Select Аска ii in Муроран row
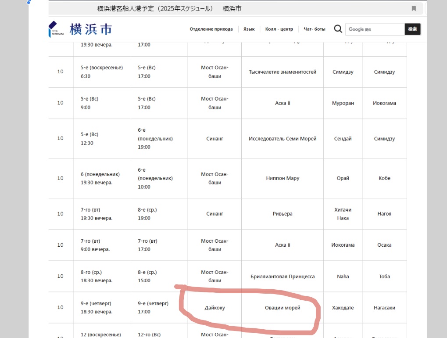 pos(283,103)
